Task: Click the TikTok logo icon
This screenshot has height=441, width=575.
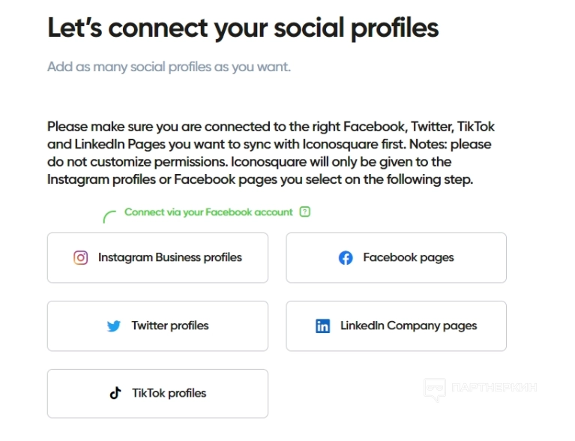Action: (x=115, y=393)
